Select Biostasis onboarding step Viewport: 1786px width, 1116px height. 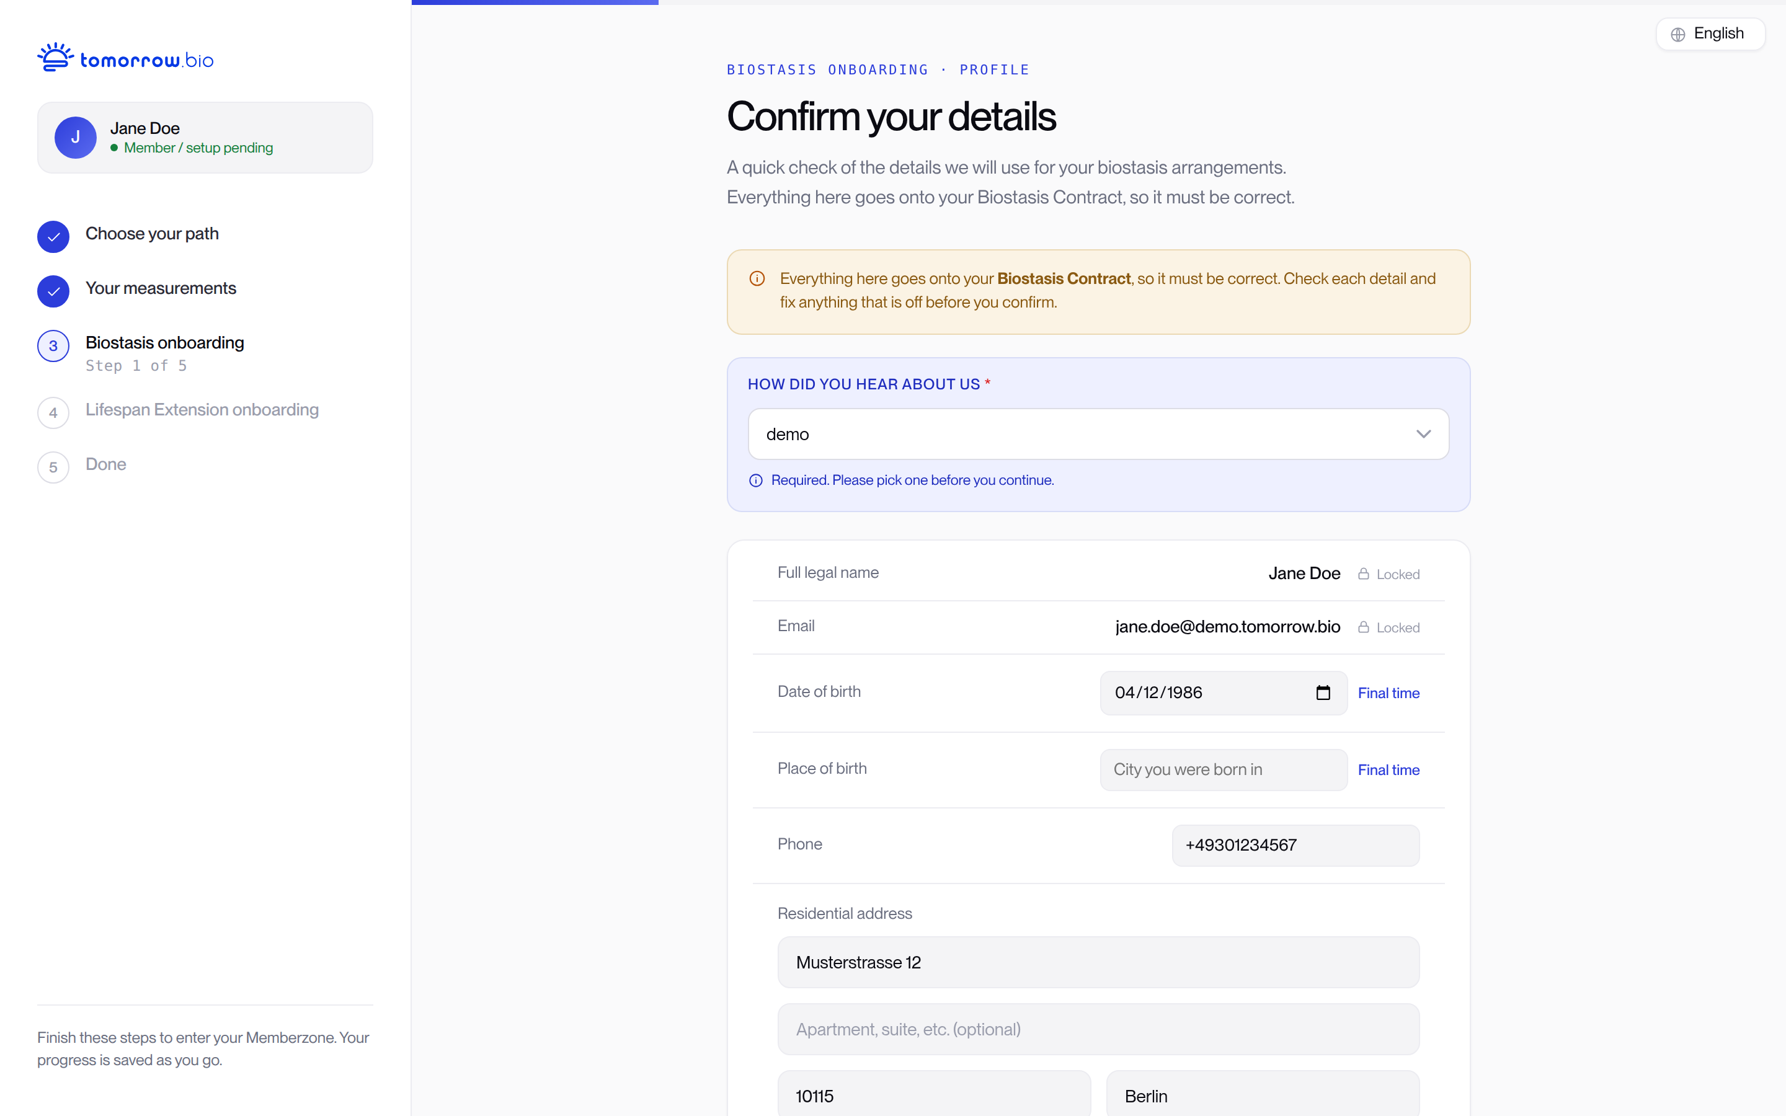[x=164, y=342]
